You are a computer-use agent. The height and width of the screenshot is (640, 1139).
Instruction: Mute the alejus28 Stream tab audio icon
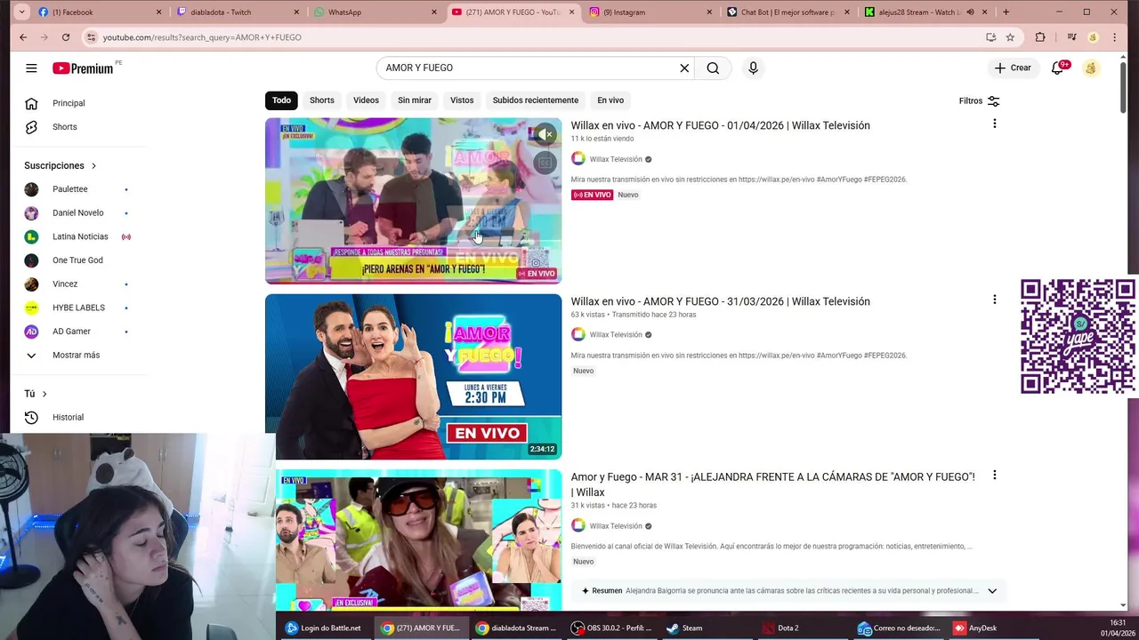(x=970, y=12)
